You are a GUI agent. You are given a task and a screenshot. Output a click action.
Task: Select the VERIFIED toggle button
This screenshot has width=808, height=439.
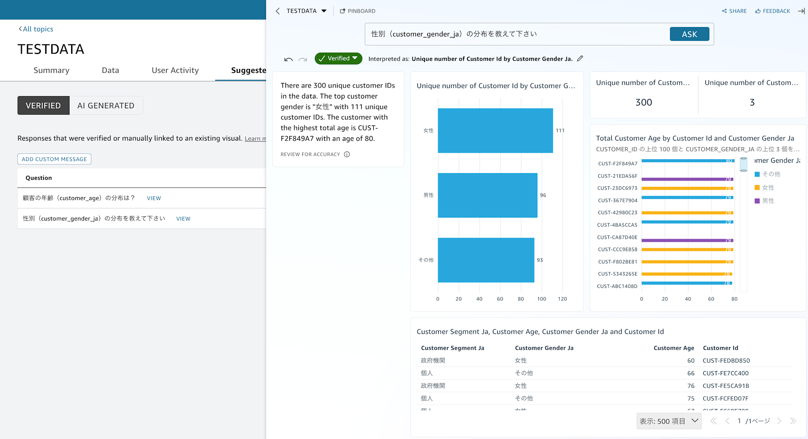coord(43,105)
